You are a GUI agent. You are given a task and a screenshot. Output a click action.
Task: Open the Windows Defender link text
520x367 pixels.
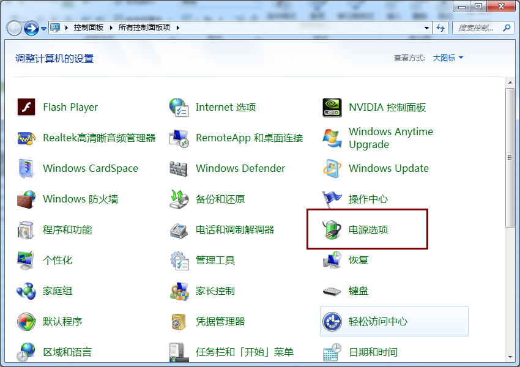pos(240,168)
